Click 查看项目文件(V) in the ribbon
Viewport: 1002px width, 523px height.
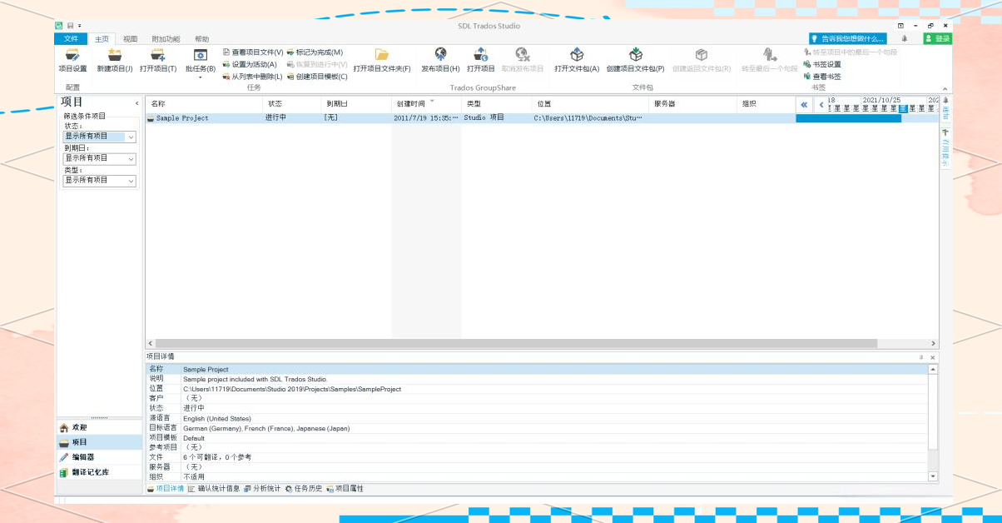coord(253,52)
